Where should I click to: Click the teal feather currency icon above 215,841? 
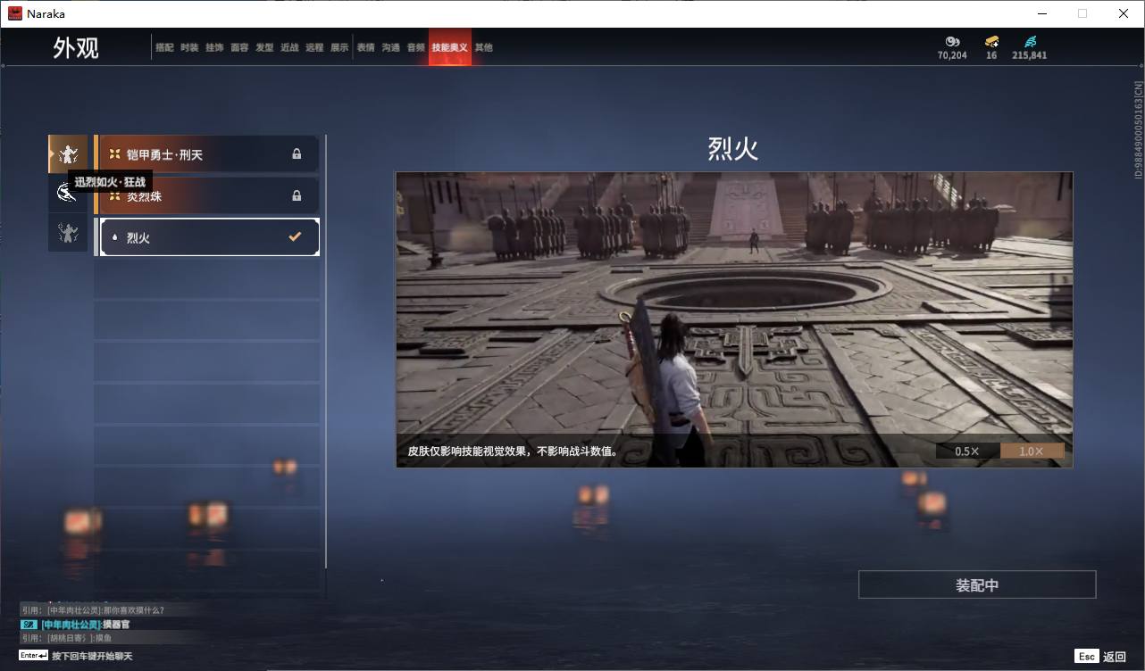point(1030,41)
